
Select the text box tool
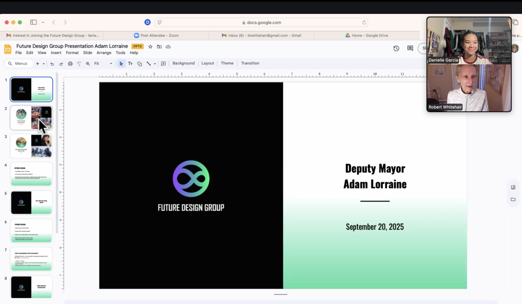[130, 64]
